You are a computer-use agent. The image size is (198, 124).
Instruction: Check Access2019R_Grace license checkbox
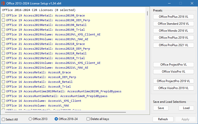tap(3, 15)
